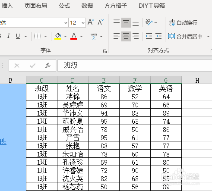Viewport: 212px width, 191px height.
Task: Open the underline style dropdown arrow
Action: (x=26, y=36)
